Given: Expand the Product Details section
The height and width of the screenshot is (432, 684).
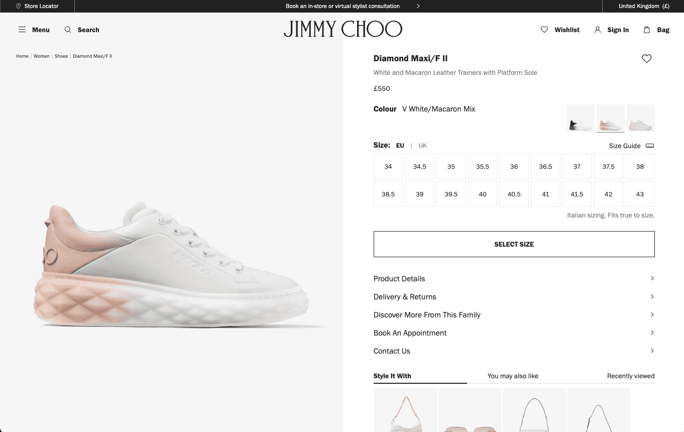Looking at the screenshot, I should click(399, 278).
